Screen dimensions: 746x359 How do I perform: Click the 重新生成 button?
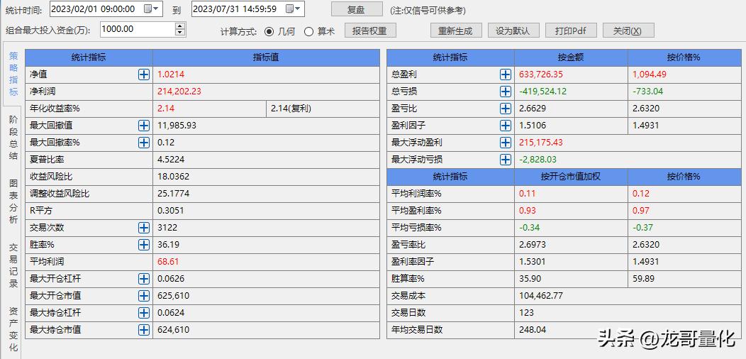click(456, 31)
